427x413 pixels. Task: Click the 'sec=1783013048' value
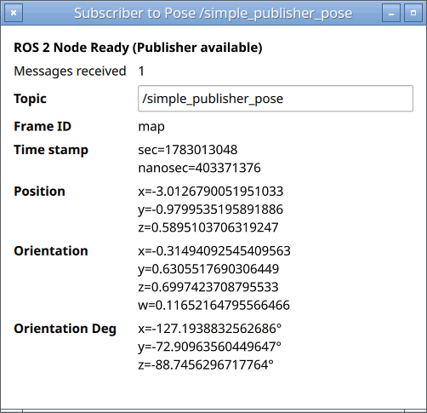click(x=188, y=150)
